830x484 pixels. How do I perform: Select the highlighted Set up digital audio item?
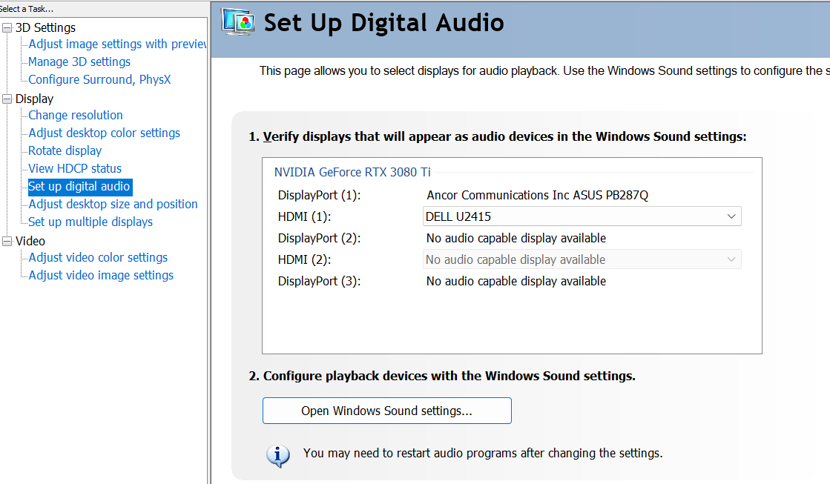click(79, 186)
